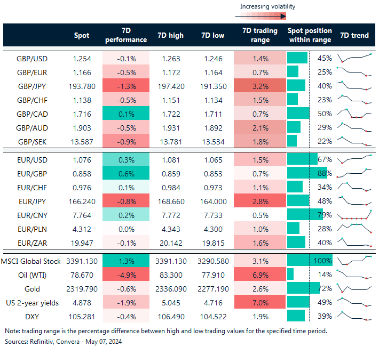379x347 pixels.
Task: Click the EUR/GBP 88% position bar
Action: [x=307, y=173]
